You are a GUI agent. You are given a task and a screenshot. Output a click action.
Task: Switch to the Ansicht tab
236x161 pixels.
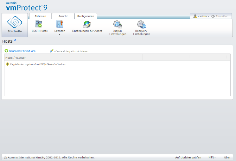(63, 16)
